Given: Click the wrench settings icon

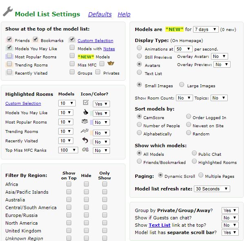Looking at the screenshot, I should (8, 11).
